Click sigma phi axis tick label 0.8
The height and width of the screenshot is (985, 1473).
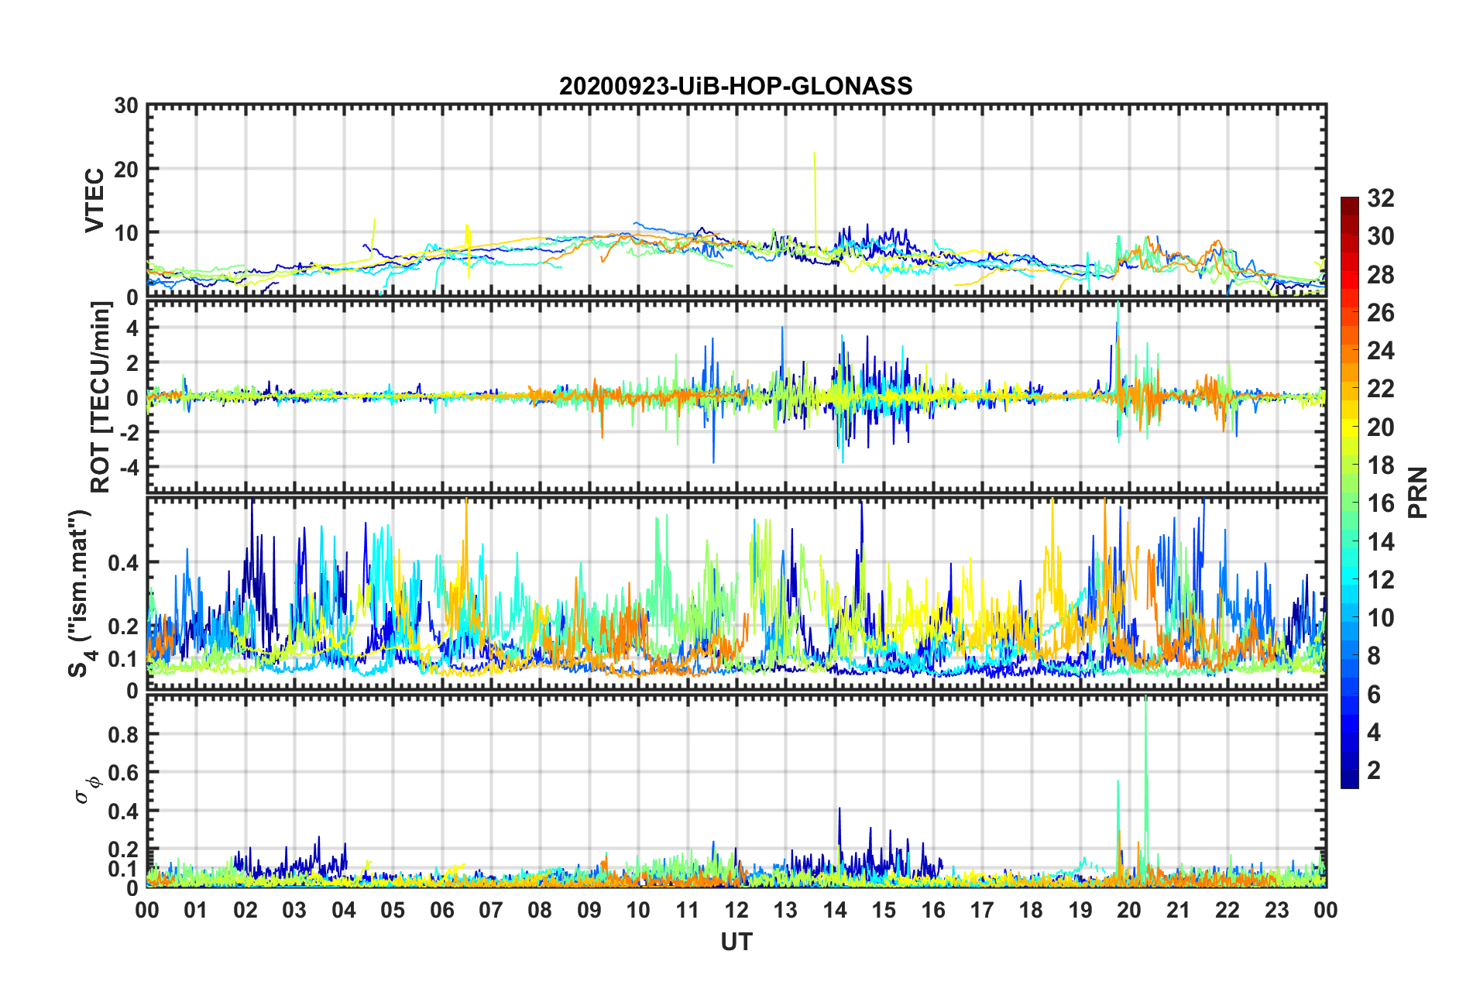point(124,734)
